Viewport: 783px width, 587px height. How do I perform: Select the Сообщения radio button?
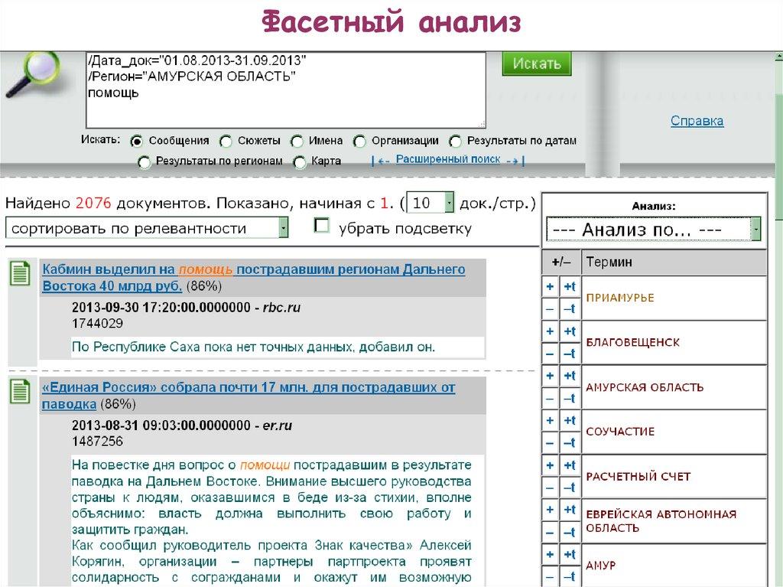point(137,141)
